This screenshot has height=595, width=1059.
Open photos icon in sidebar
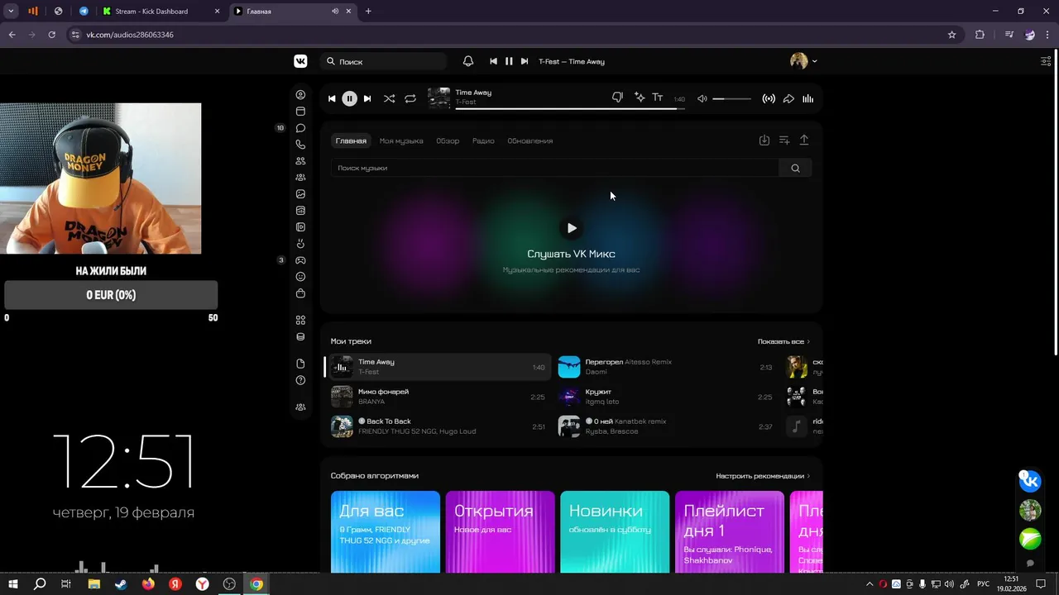300,194
